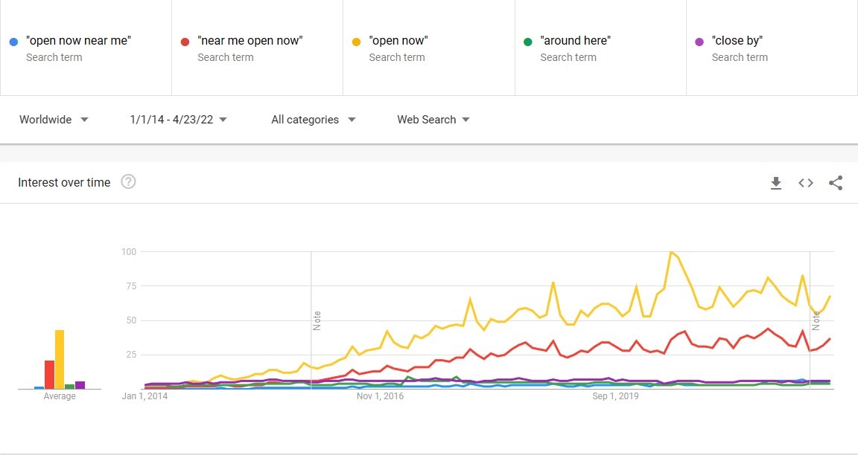
Task: Share the interest over time chart
Action: pyautogui.click(x=836, y=183)
